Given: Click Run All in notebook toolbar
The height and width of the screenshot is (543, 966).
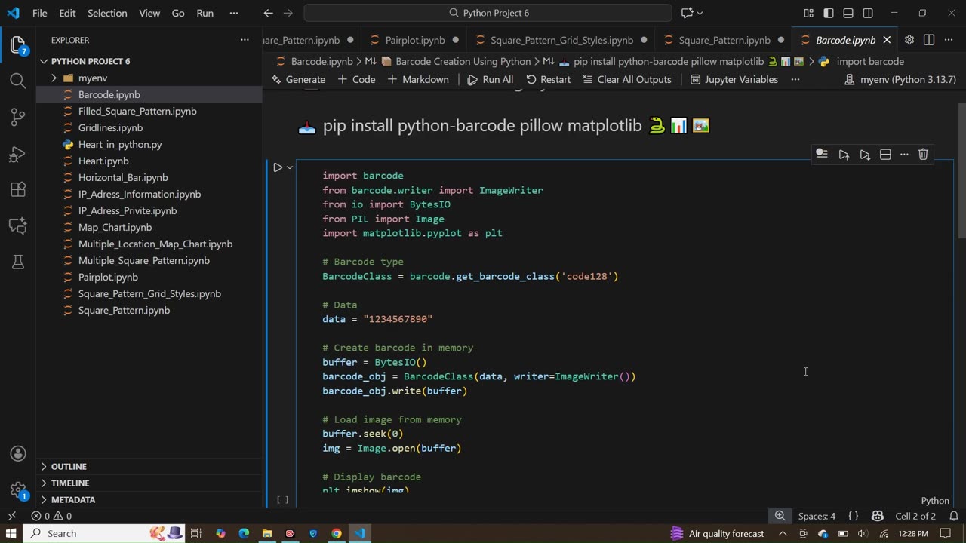Looking at the screenshot, I should click(491, 79).
